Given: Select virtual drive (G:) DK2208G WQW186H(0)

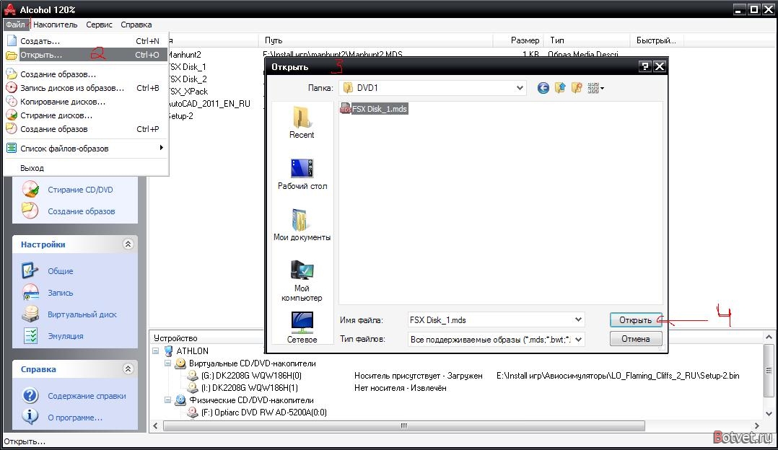Looking at the screenshot, I should (x=251, y=376).
